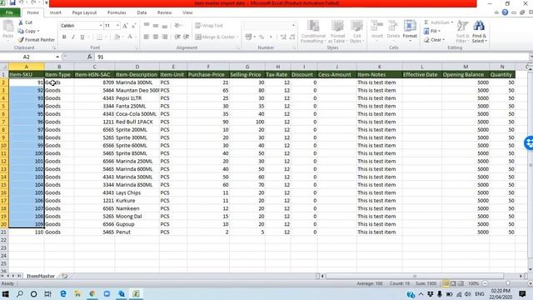Screen dimensions: 533x300
Task: Switch to the Page Layout tab
Action: click(84, 12)
